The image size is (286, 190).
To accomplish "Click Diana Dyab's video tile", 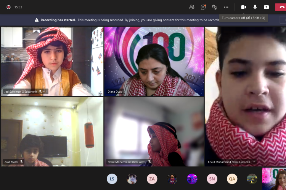I will coord(154,61).
